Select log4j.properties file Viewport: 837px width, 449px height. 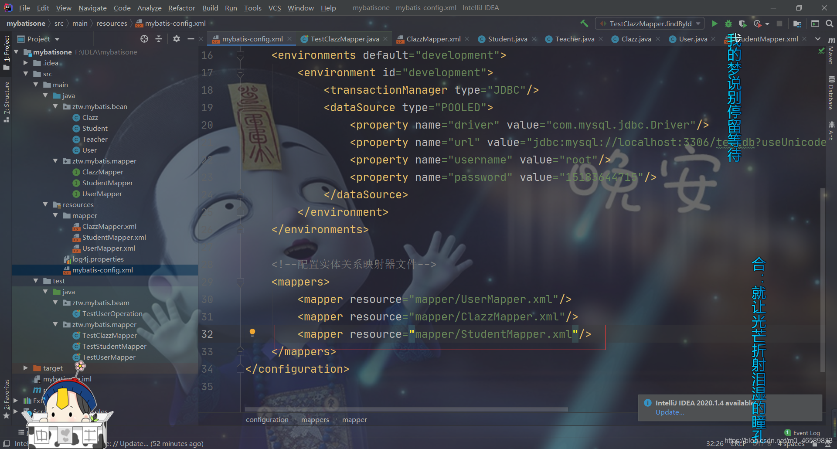98,259
